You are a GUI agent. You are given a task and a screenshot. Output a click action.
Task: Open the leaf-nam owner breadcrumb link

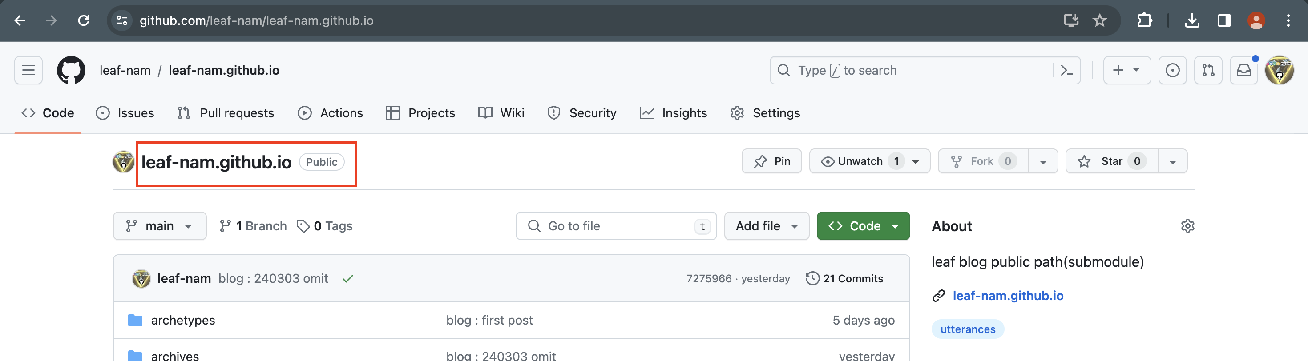(x=125, y=70)
